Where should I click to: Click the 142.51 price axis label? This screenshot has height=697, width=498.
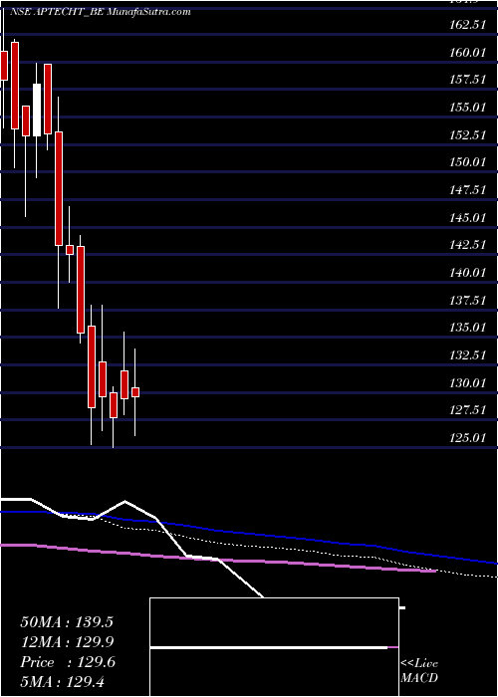point(467,245)
